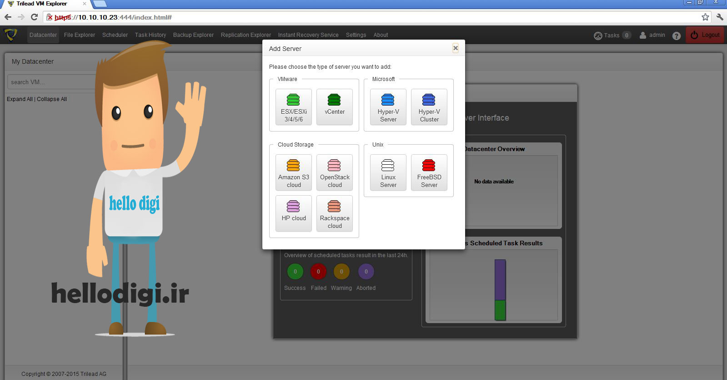Select the FreeBSD Server option
The image size is (727, 380).
pos(429,172)
